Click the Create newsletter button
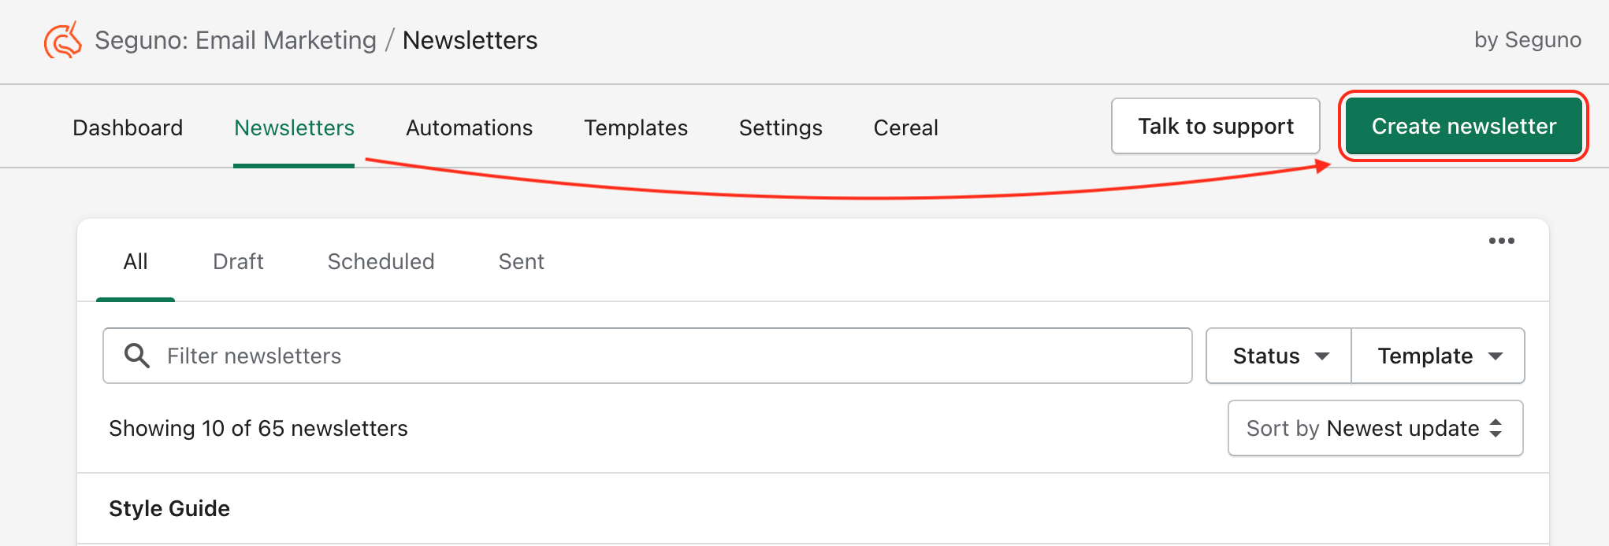The image size is (1609, 546). (x=1464, y=126)
